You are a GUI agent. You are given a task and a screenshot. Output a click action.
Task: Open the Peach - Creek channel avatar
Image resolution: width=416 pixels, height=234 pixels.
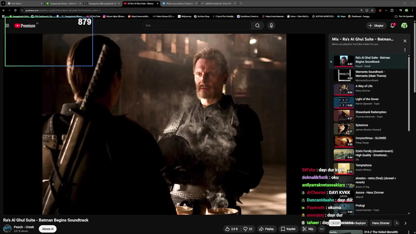point(7,229)
